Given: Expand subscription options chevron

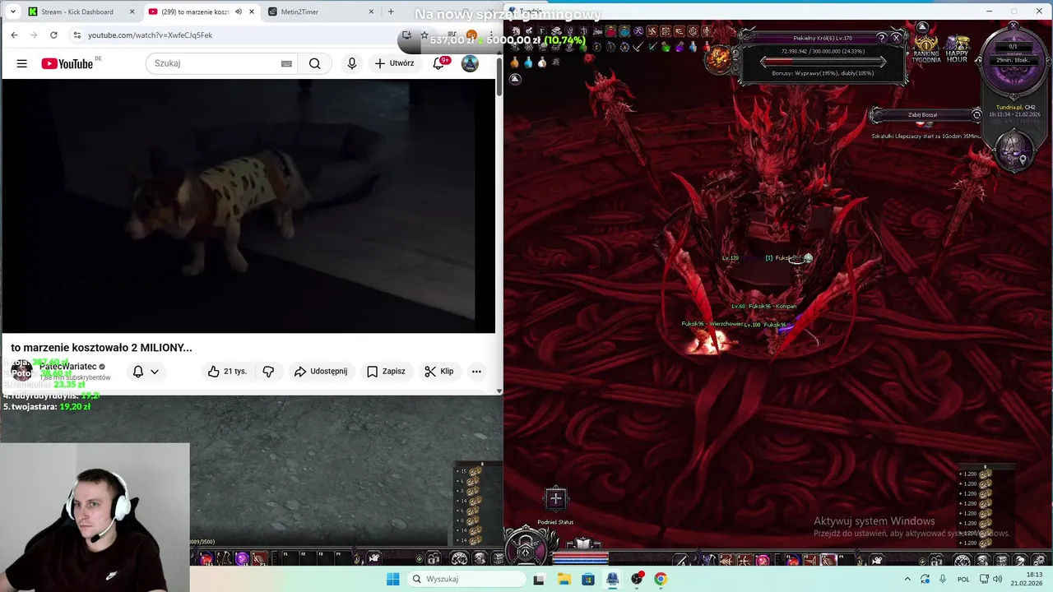Looking at the screenshot, I should 154,372.
